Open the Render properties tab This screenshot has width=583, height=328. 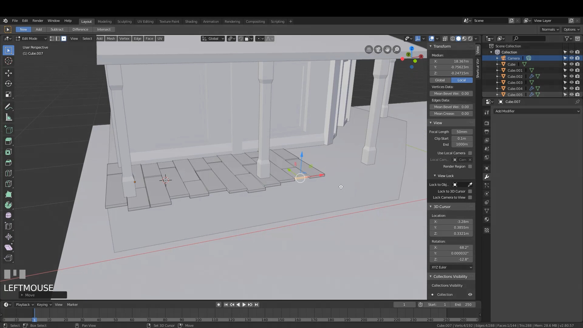[x=486, y=123]
